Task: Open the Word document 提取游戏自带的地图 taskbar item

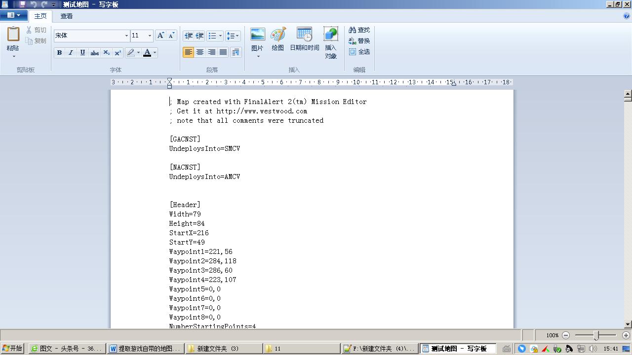Action: (x=145, y=349)
